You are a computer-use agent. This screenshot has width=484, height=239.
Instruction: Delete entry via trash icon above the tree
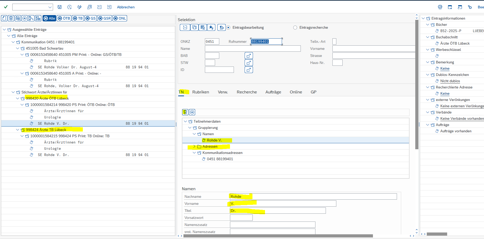(x=11, y=18)
